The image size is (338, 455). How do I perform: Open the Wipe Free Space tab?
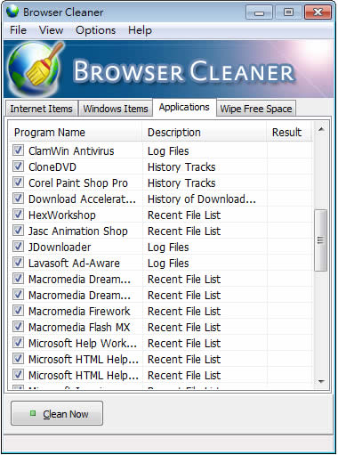(x=256, y=109)
